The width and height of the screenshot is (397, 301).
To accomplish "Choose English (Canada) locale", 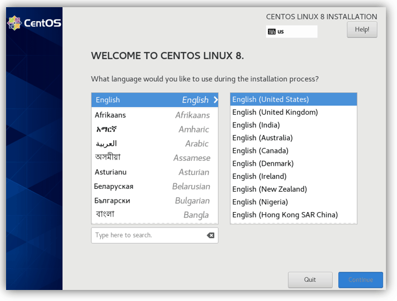I will pyautogui.click(x=294, y=151).
